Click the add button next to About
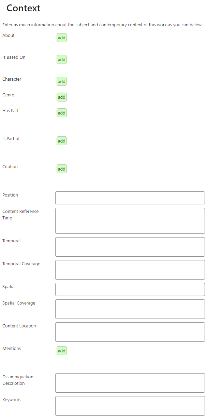 click(x=62, y=38)
